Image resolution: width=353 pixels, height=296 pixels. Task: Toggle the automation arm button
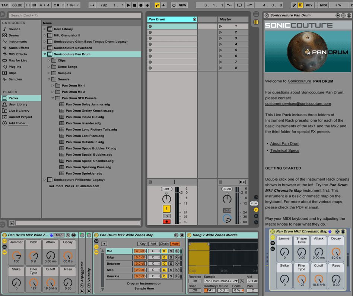coord(157,5)
